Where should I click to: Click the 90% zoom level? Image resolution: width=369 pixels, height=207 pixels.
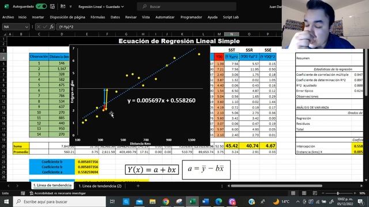click(363, 193)
